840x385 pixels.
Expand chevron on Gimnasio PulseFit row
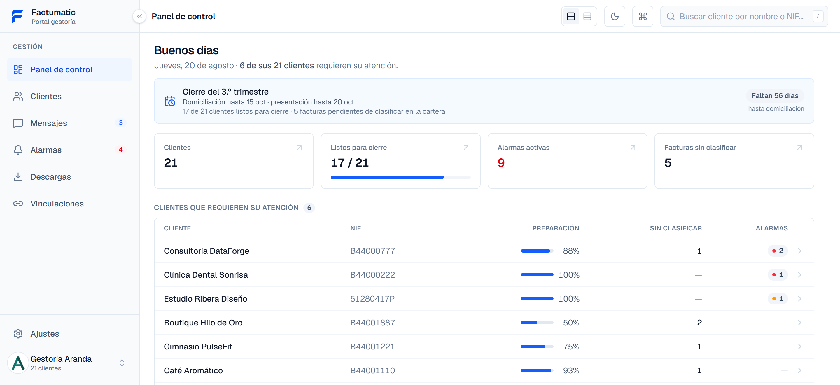(799, 346)
